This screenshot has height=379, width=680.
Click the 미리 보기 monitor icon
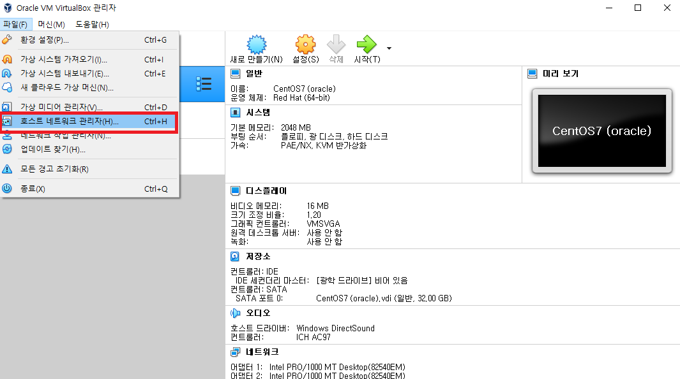click(532, 73)
